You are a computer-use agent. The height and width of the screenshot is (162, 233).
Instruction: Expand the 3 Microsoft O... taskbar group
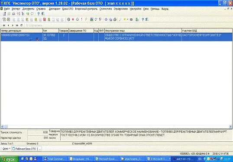pos(159,159)
